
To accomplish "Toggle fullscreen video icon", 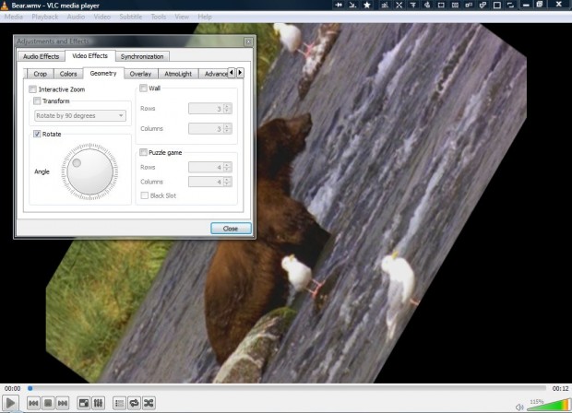I will click(x=84, y=403).
